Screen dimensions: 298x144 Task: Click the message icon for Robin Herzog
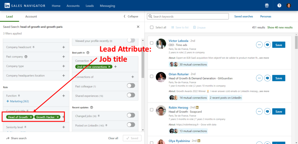(267, 111)
